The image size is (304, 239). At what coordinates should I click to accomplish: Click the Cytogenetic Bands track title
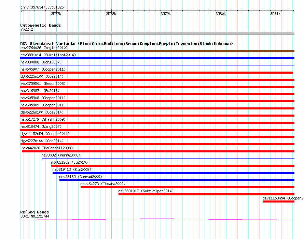click(x=41, y=25)
